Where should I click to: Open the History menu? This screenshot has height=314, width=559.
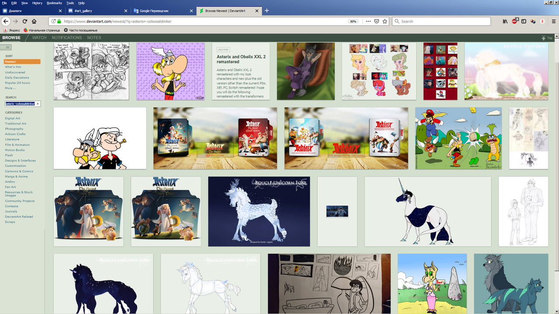click(x=37, y=3)
